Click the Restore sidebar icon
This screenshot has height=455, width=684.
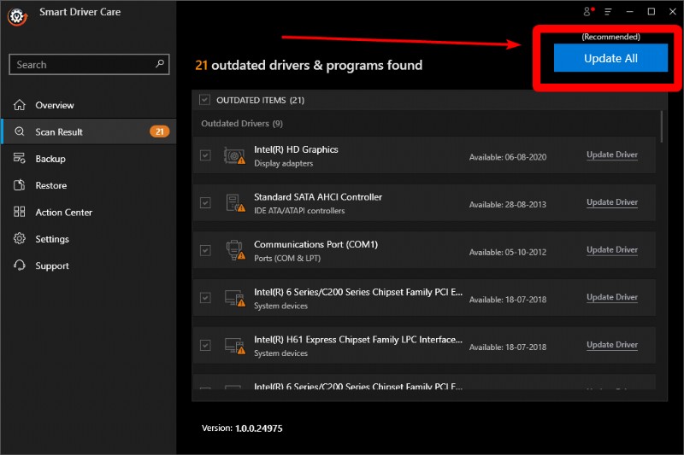coord(19,185)
